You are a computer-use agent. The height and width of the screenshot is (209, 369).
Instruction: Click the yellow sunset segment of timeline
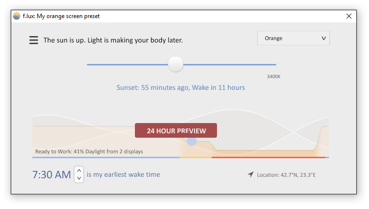pos(195,157)
